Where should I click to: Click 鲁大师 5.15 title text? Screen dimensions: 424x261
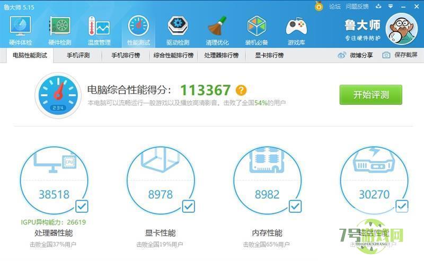tap(19, 7)
